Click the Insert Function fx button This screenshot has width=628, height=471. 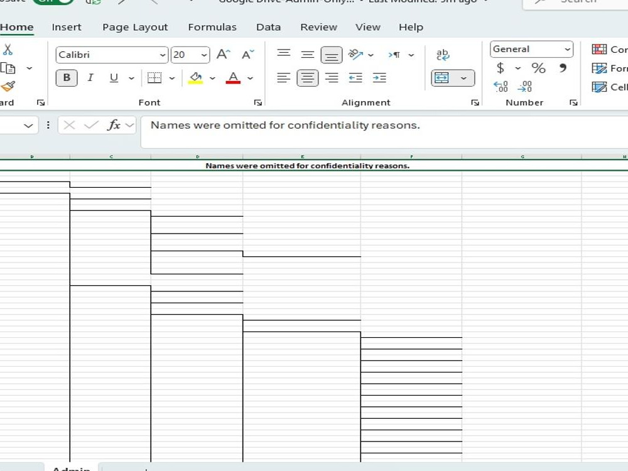(114, 125)
